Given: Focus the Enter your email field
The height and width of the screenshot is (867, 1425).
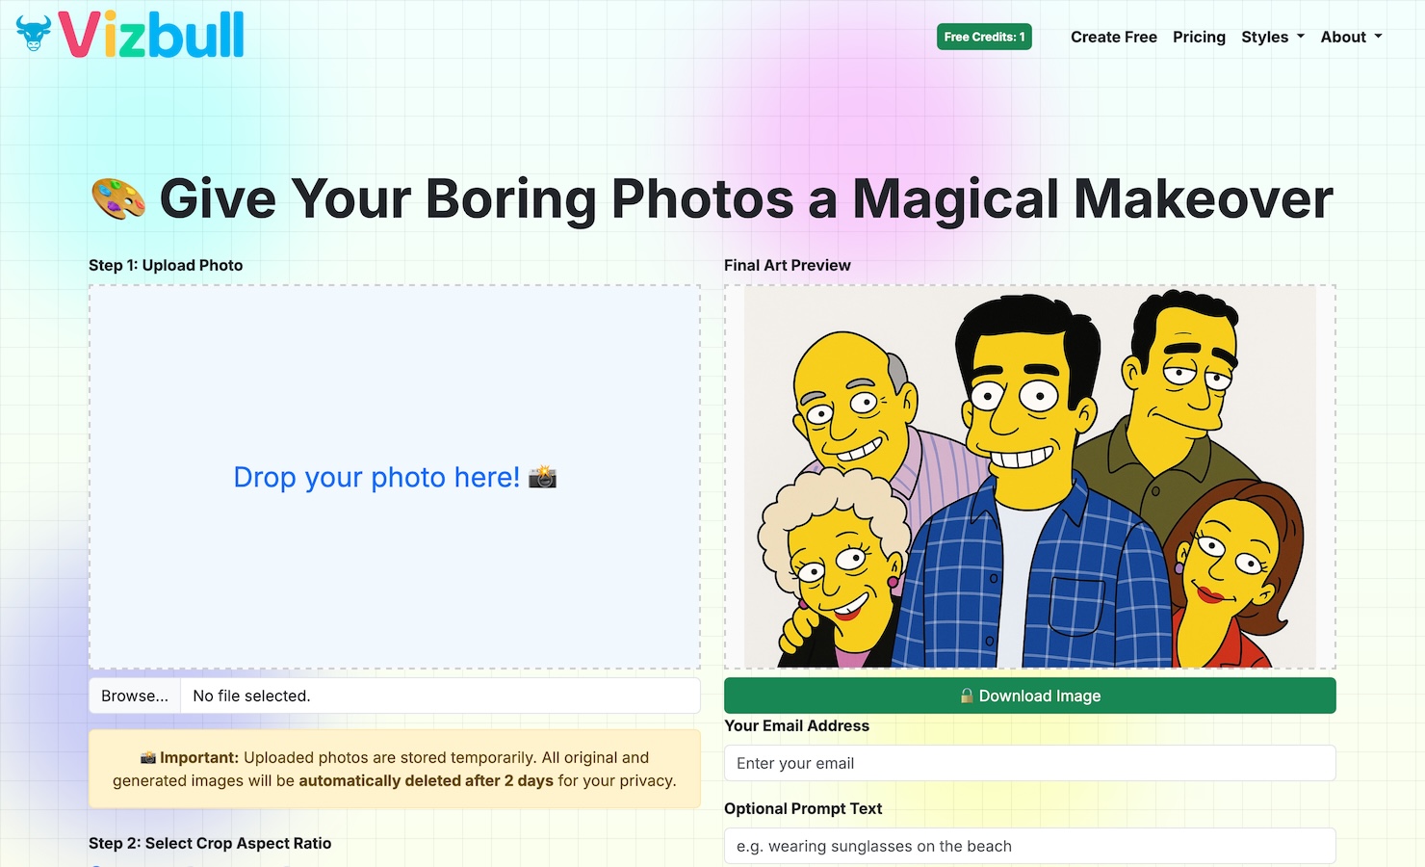Looking at the screenshot, I should 1030,763.
